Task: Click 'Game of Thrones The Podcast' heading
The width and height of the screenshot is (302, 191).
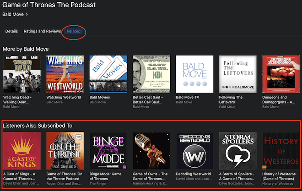Action: click(49, 5)
